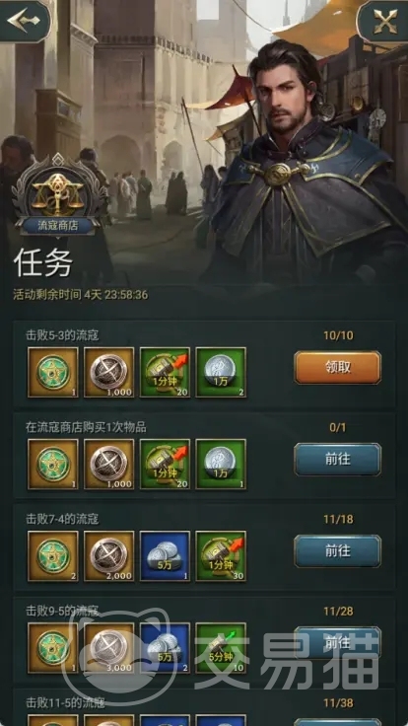Tap 前往 for the 流寇商店 purchase task
The height and width of the screenshot is (726, 408).
337,459
